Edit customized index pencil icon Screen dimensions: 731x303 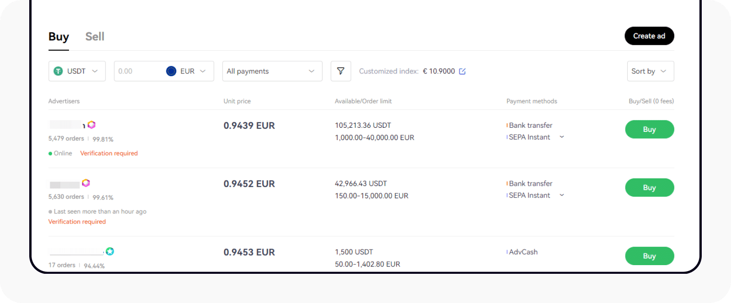click(x=462, y=71)
